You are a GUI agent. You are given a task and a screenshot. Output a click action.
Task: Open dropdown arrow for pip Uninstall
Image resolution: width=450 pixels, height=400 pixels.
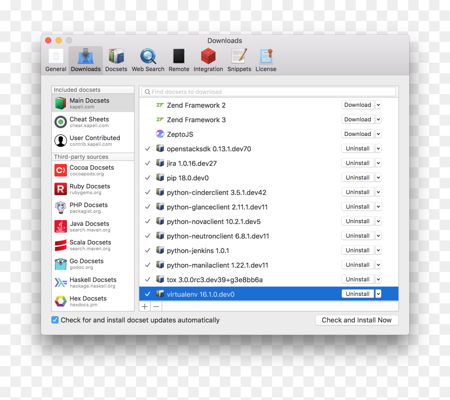click(x=378, y=177)
